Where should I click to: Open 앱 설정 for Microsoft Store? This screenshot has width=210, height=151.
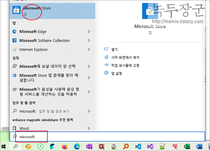117,73
